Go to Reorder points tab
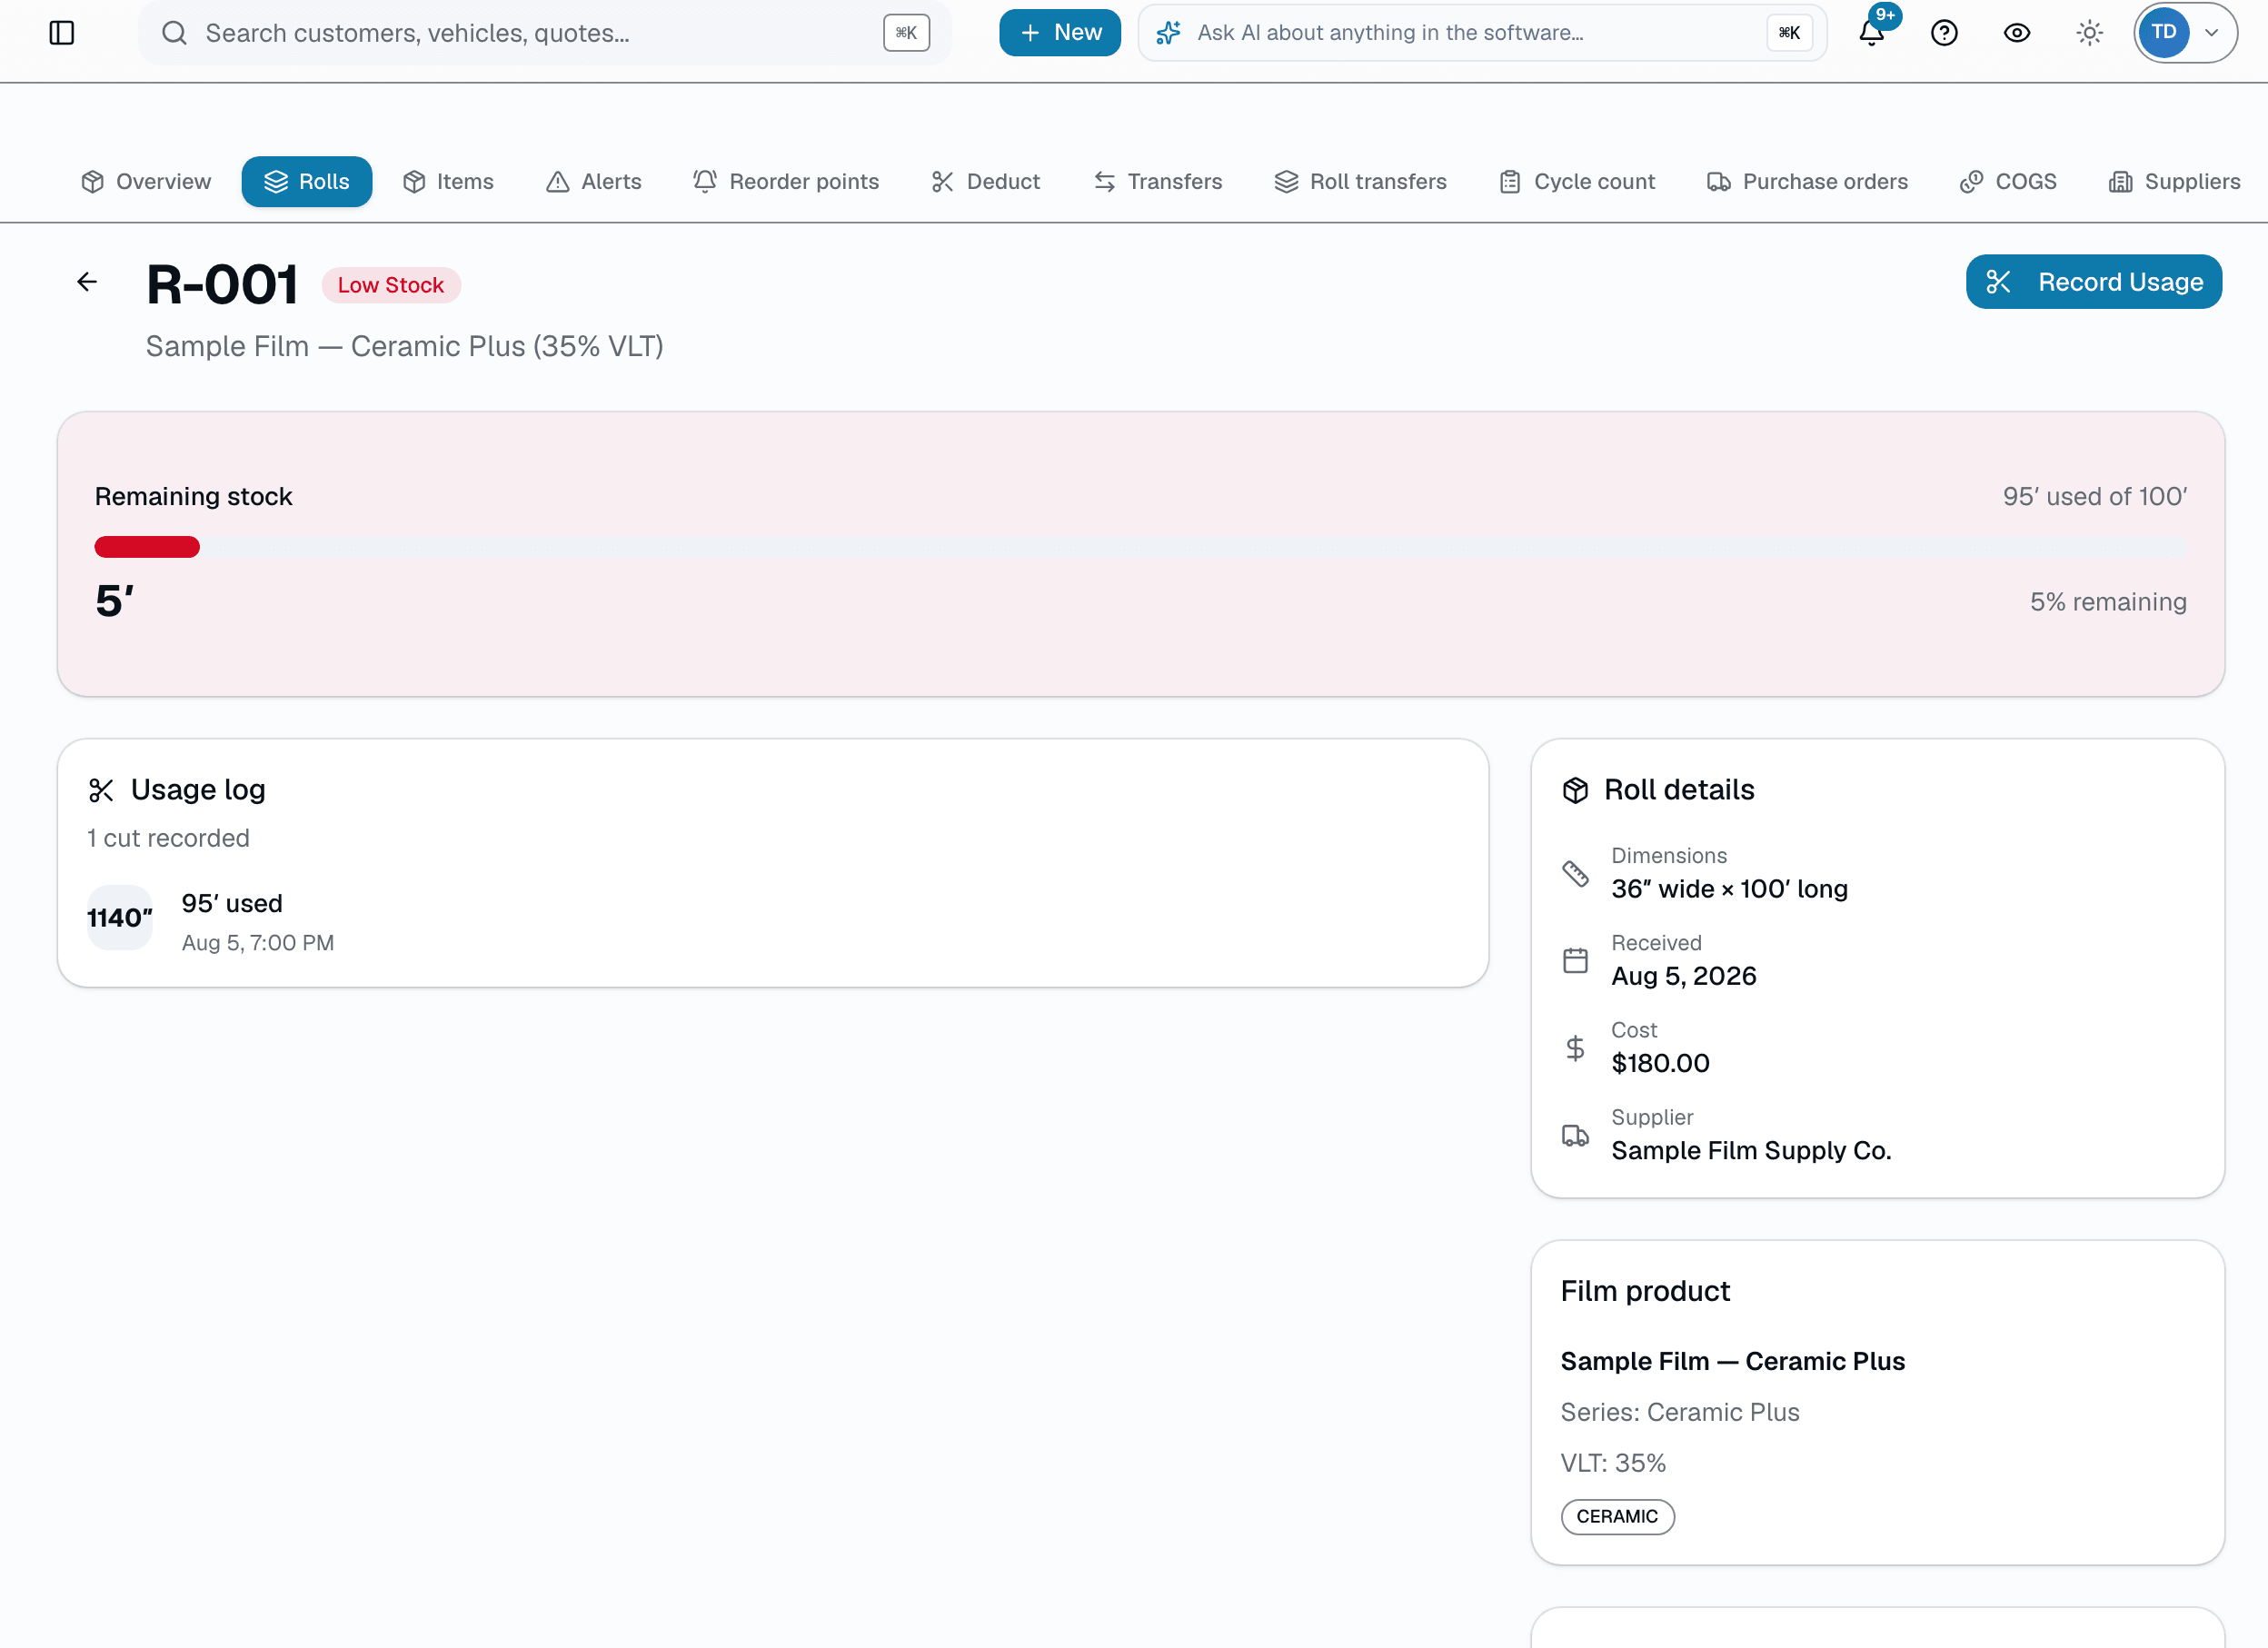Image resolution: width=2268 pixels, height=1648 pixels. (786, 182)
